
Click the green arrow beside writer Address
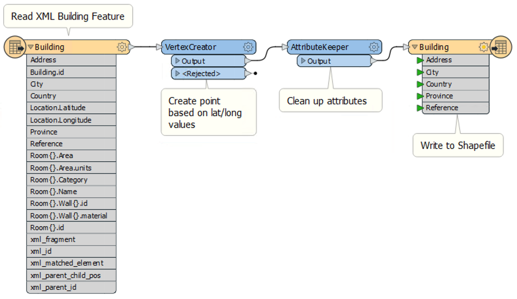point(420,60)
